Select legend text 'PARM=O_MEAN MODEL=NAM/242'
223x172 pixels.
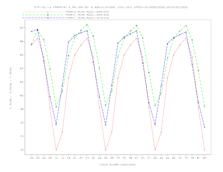pos(87,12)
